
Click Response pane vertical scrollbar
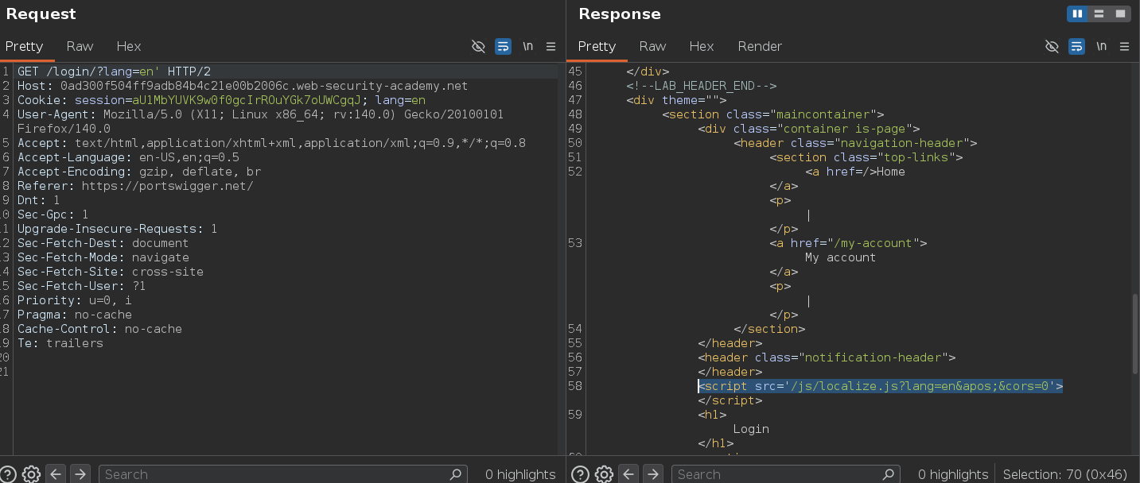pos(1135,334)
